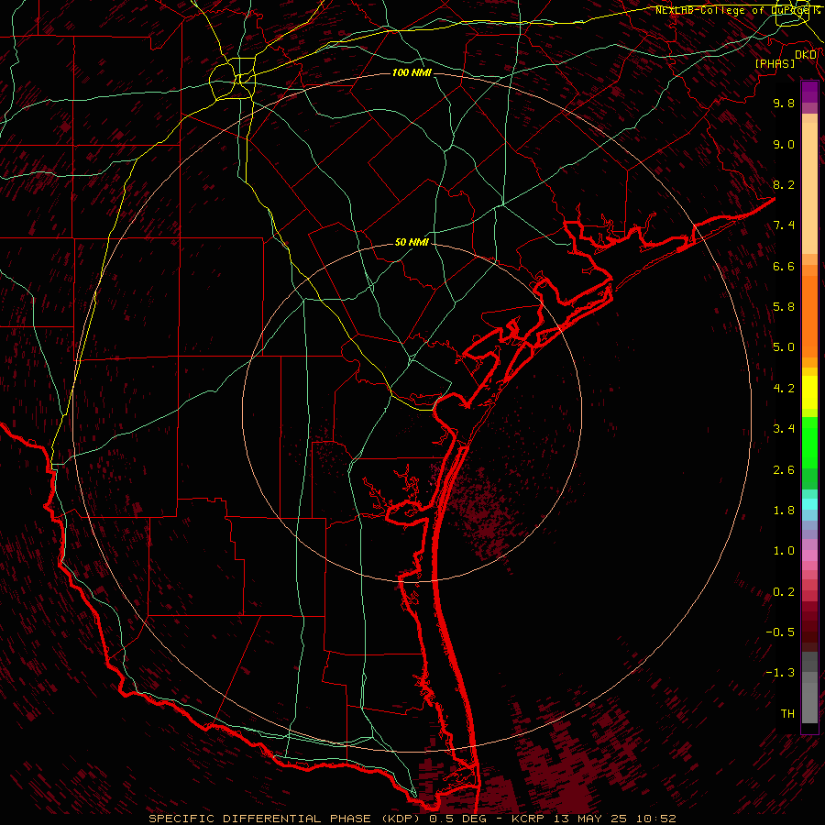Pick the yellow swatch on color bar
Image resolution: width=825 pixels, height=825 pixels.
tap(809, 392)
